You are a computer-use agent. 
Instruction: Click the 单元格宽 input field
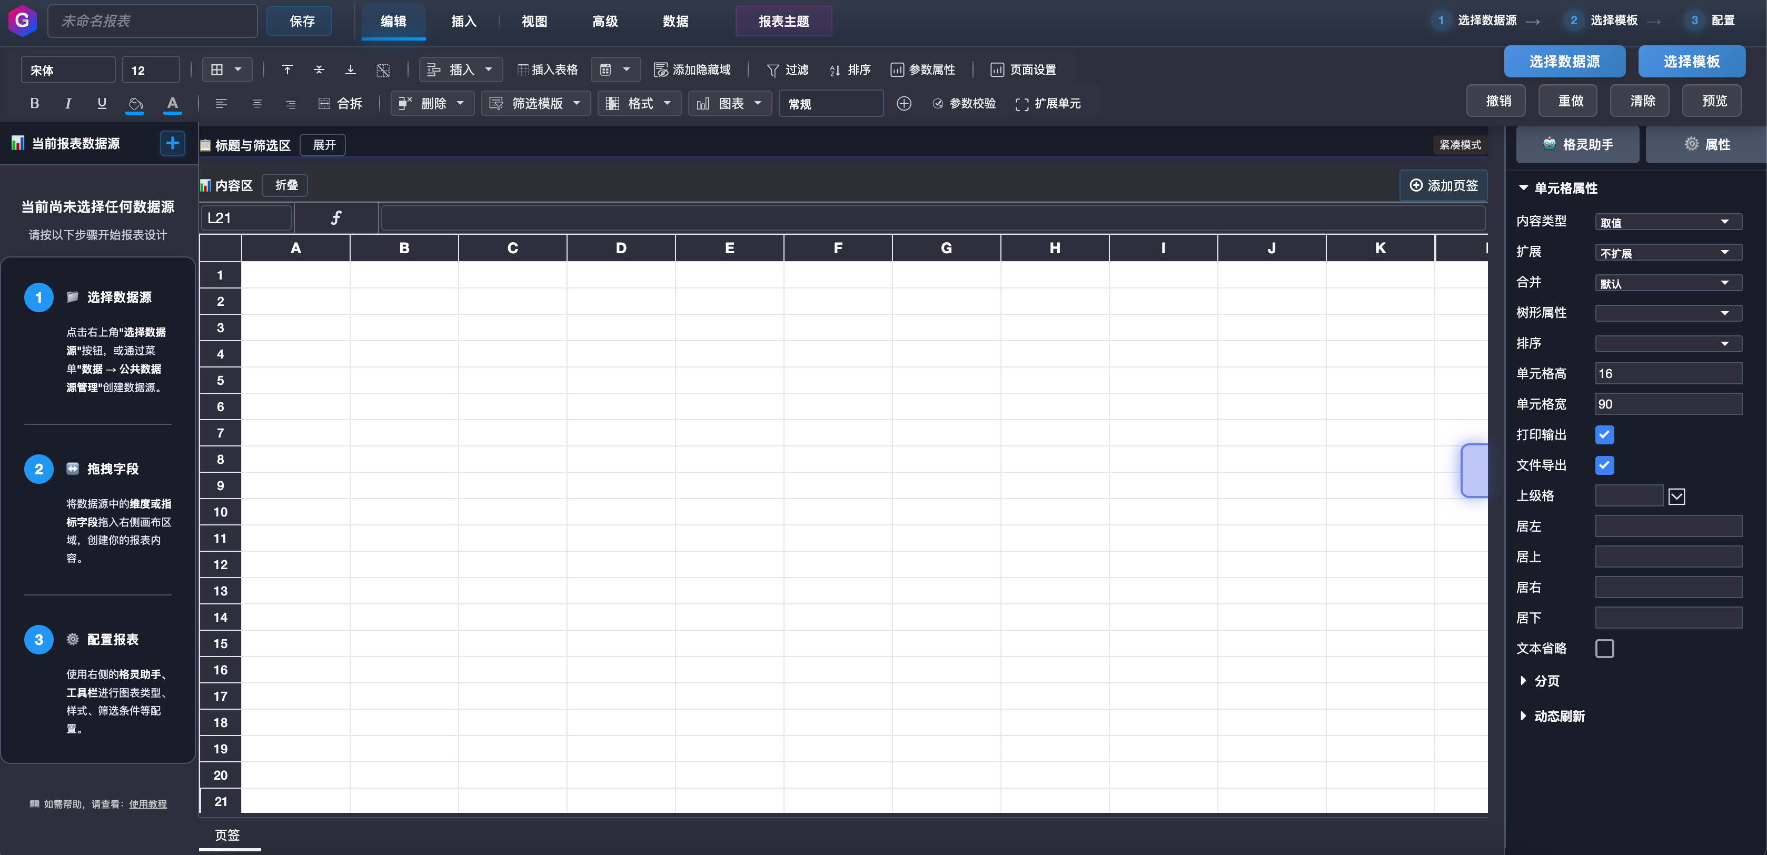tap(1667, 404)
